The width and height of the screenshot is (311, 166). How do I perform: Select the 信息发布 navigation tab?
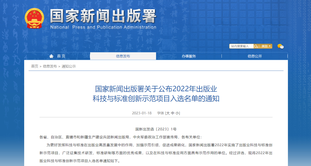pos(123,56)
